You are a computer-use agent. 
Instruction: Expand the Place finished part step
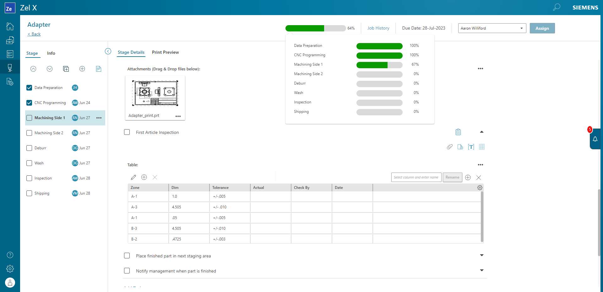pos(481,255)
